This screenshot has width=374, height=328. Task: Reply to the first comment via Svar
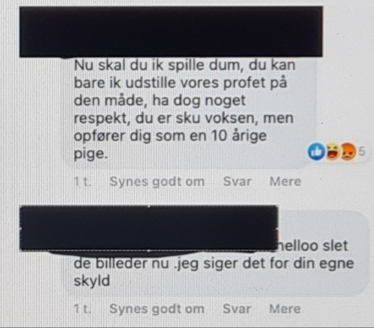237,181
